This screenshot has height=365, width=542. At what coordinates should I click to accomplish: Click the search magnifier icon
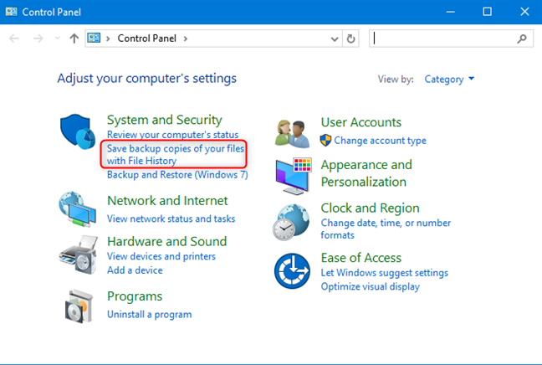[522, 39]
